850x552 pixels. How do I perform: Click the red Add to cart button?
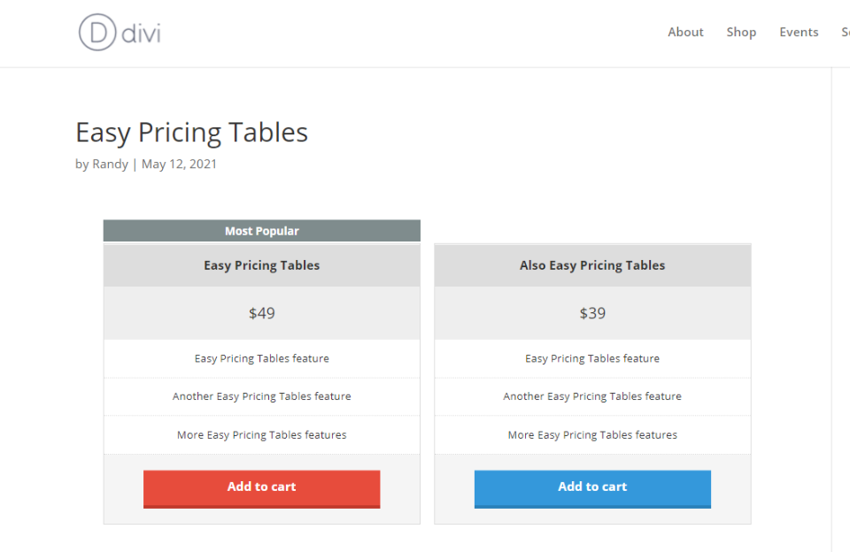[x=261, y=487]
